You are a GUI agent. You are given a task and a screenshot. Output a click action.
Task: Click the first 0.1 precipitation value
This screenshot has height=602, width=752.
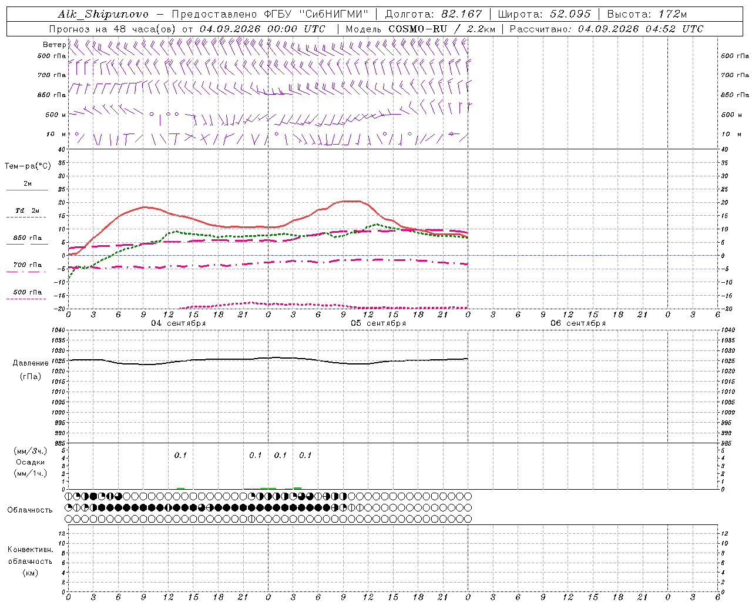180,455
